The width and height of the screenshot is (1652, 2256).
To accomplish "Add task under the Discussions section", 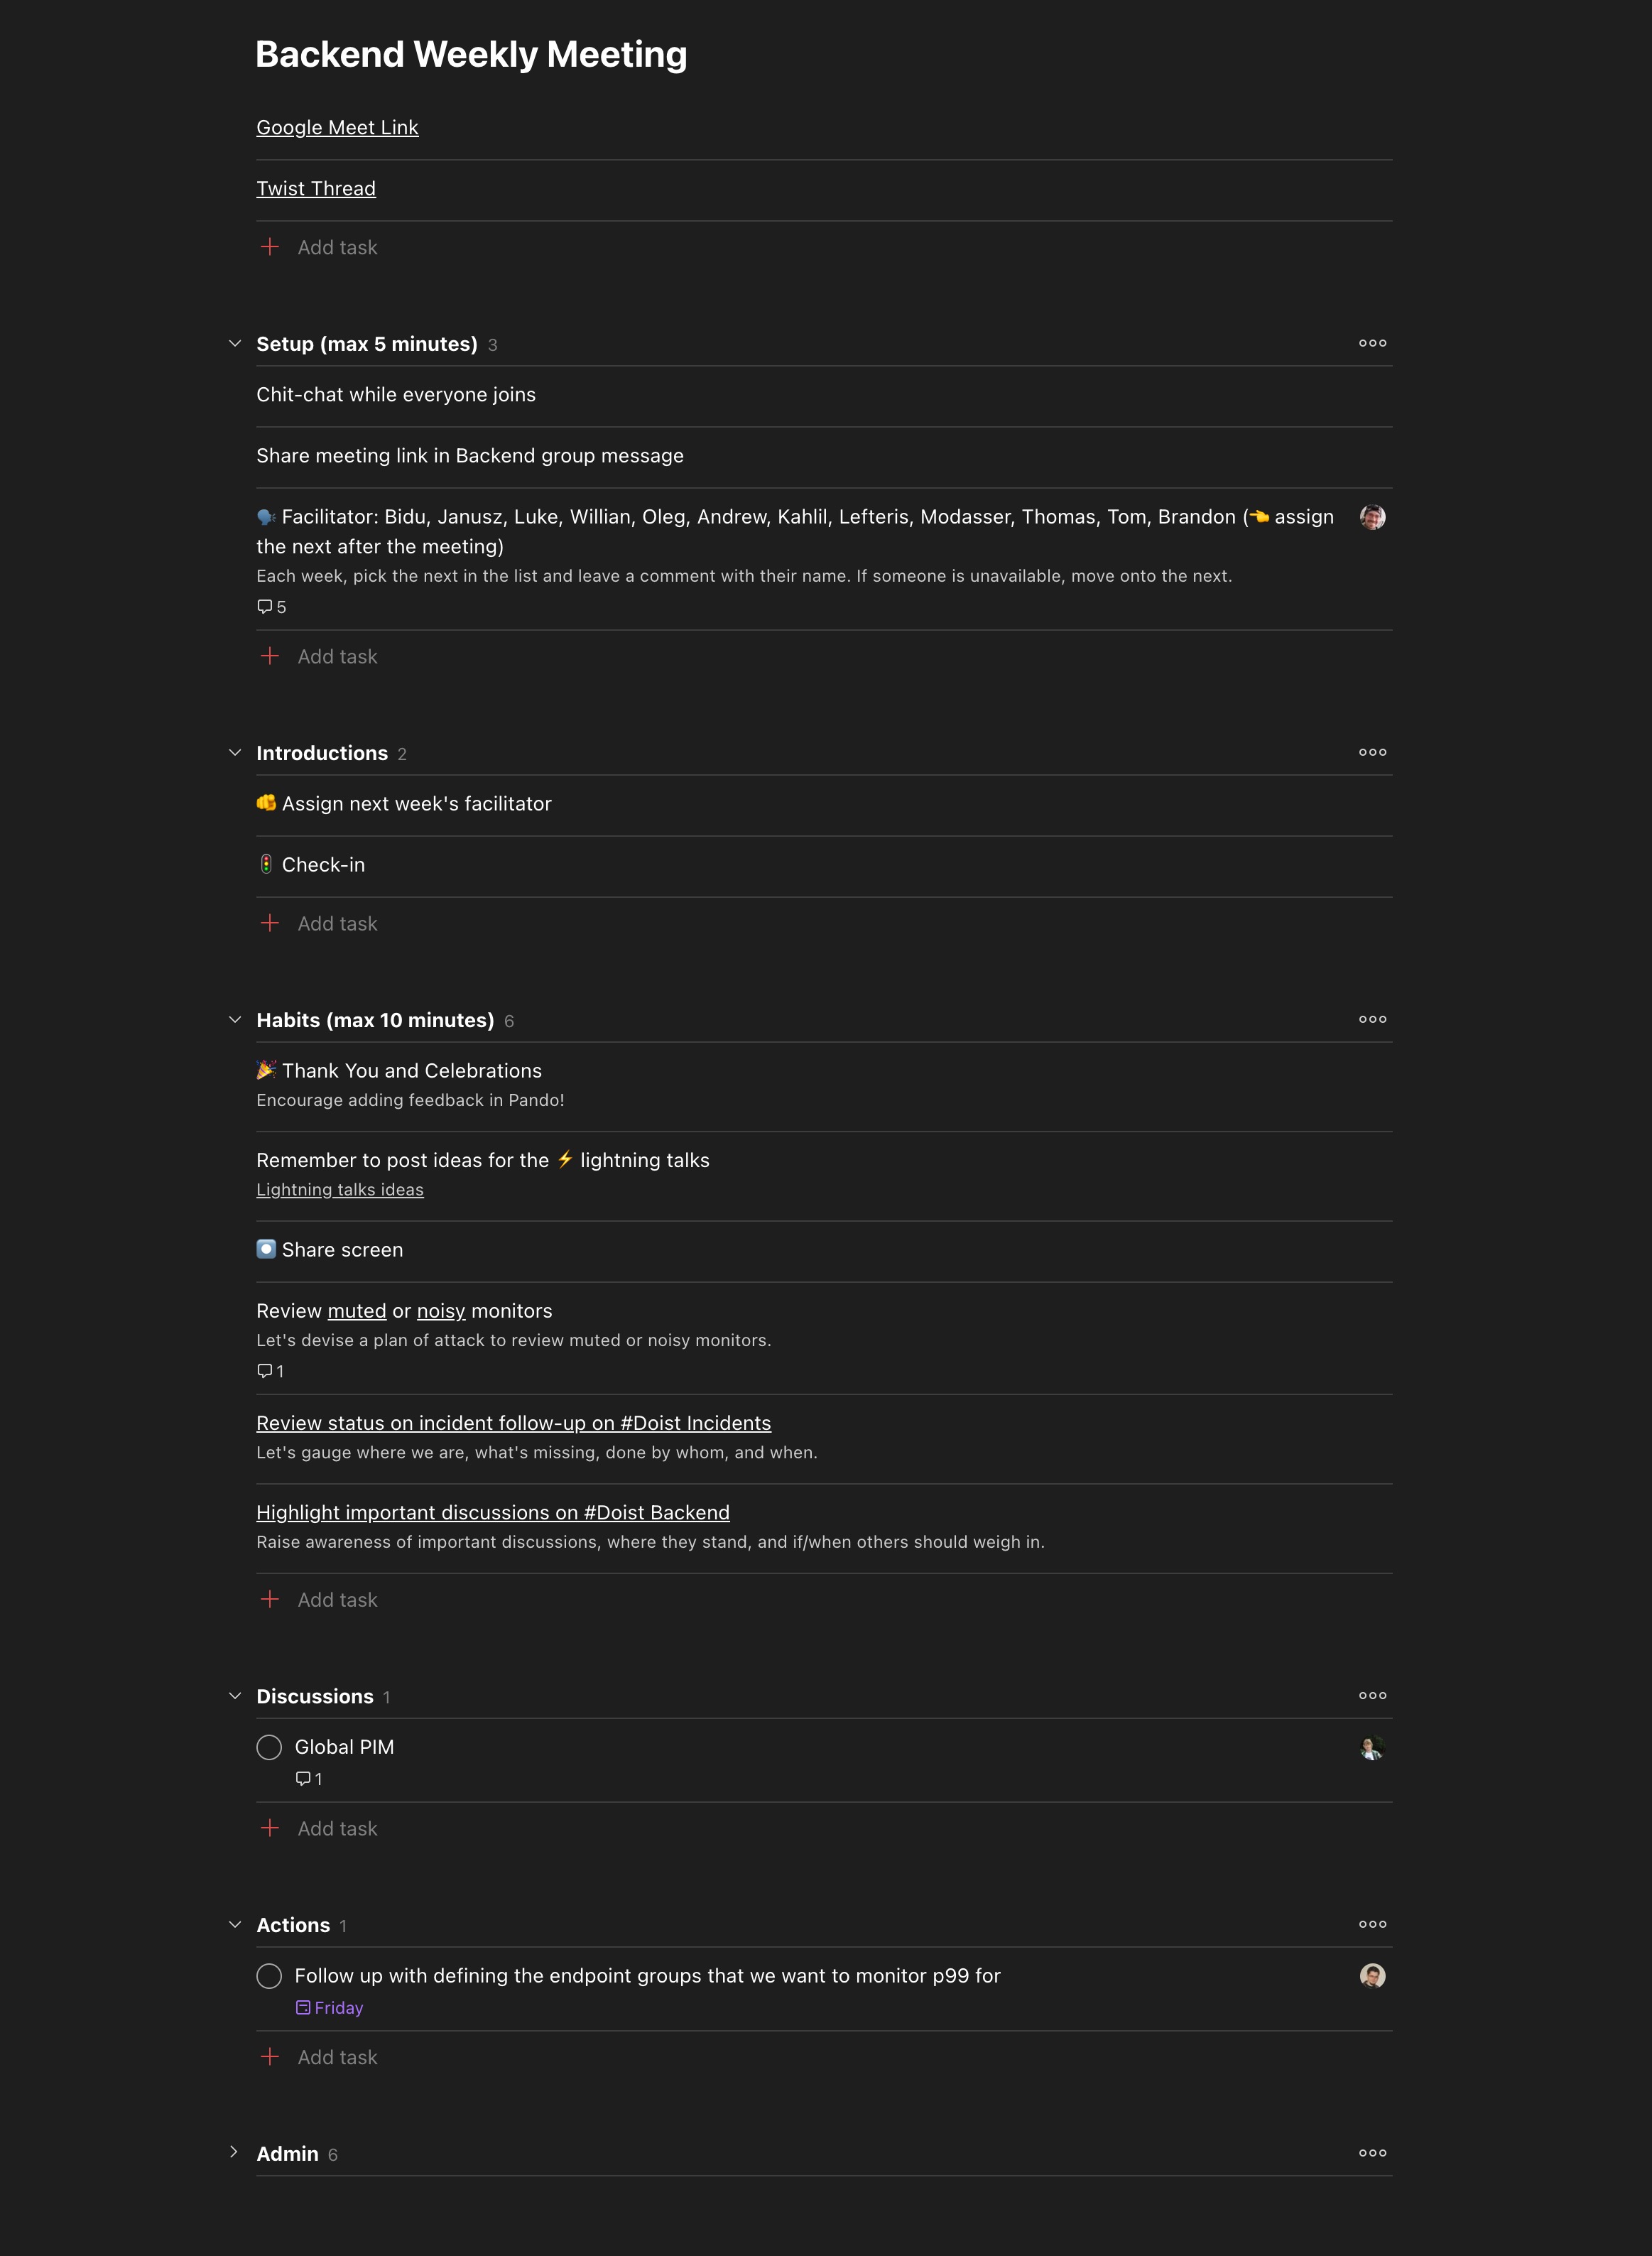I will pyautogui.click(x=337, y=1829).
